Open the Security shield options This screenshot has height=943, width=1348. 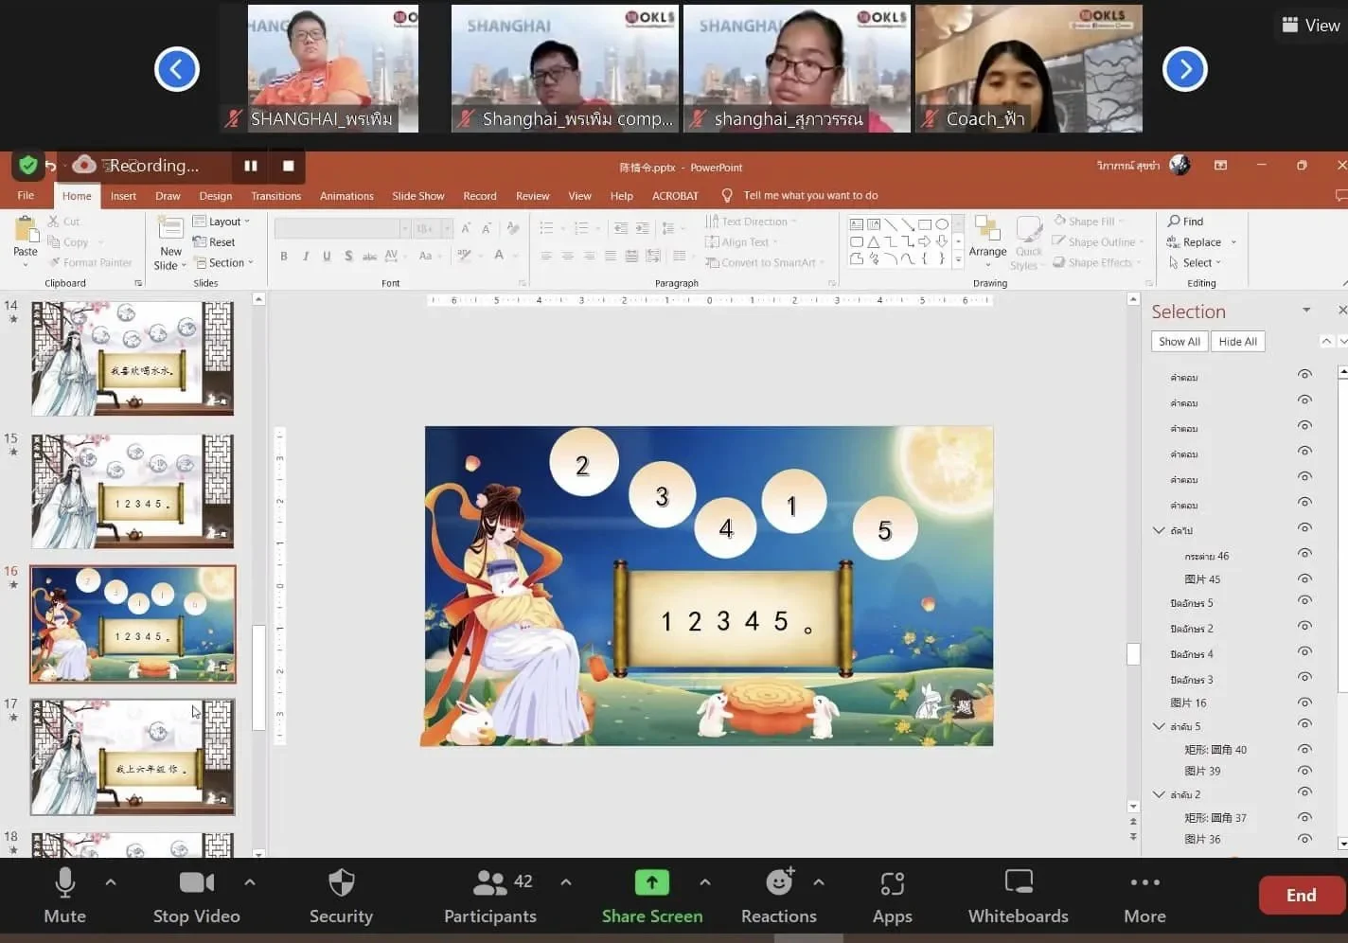coord(341,883)
